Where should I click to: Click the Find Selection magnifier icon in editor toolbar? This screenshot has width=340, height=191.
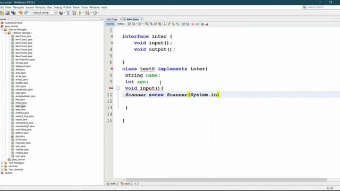pos(147,24)
